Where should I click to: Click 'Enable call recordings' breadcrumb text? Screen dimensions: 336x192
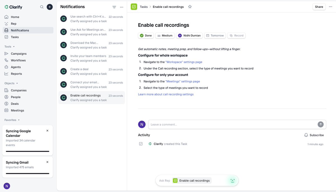click(x=168, y=7)
